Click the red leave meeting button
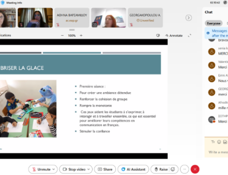The image size is (228, 175). [195, 169]
